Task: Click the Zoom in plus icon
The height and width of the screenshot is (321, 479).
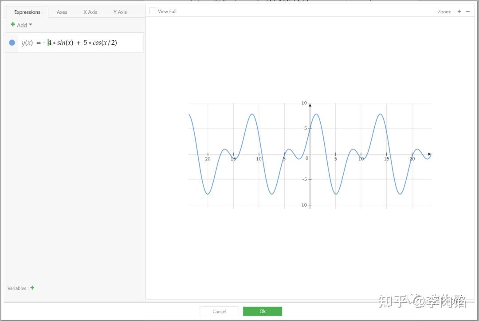Action: click(x=459, y=12)
